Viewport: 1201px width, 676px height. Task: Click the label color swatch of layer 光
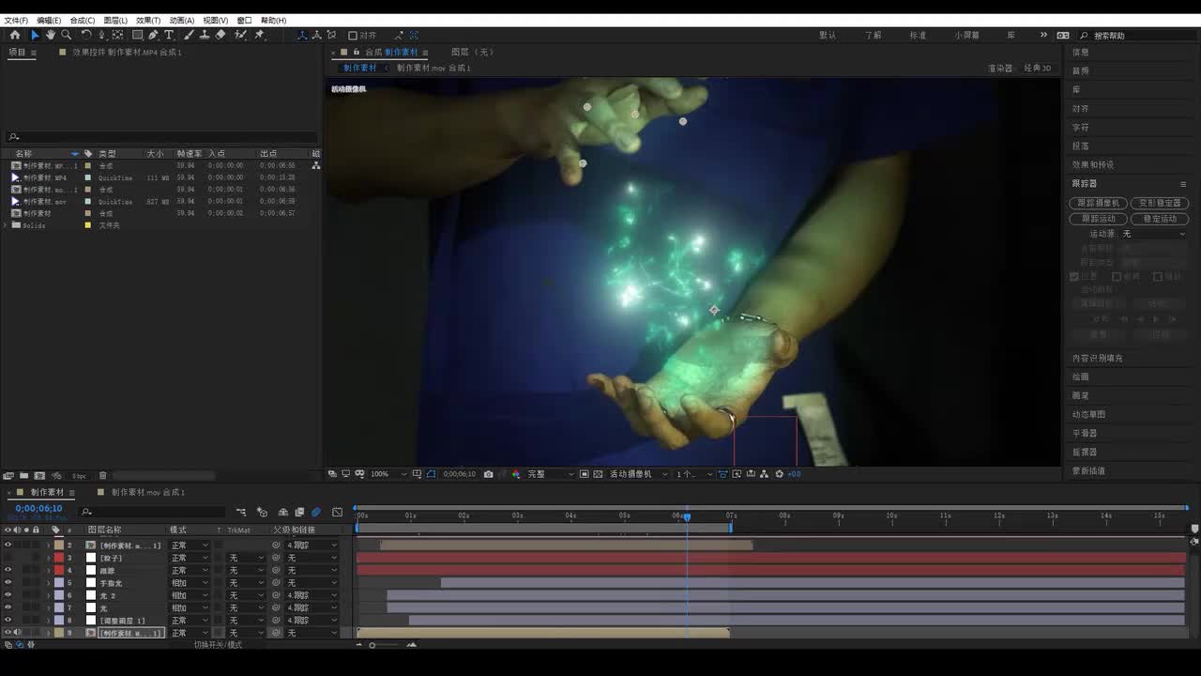[59, 608]
